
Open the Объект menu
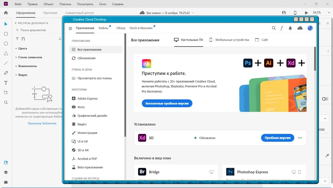click(49, 4)
